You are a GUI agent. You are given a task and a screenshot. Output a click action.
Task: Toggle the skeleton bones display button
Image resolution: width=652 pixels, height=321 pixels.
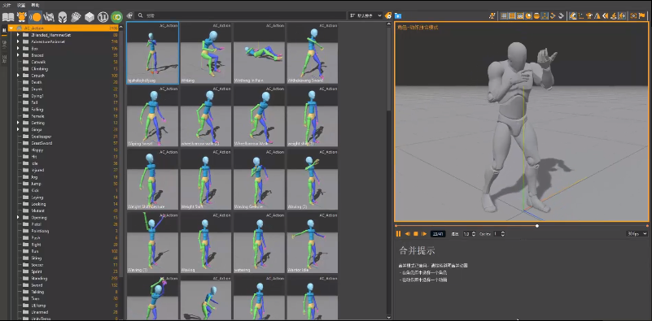coord(545,15)
